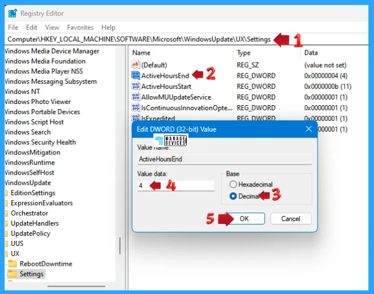Select WindowsSelfHost key
This screenshot has height=294, width=374.
click(29, 172)
